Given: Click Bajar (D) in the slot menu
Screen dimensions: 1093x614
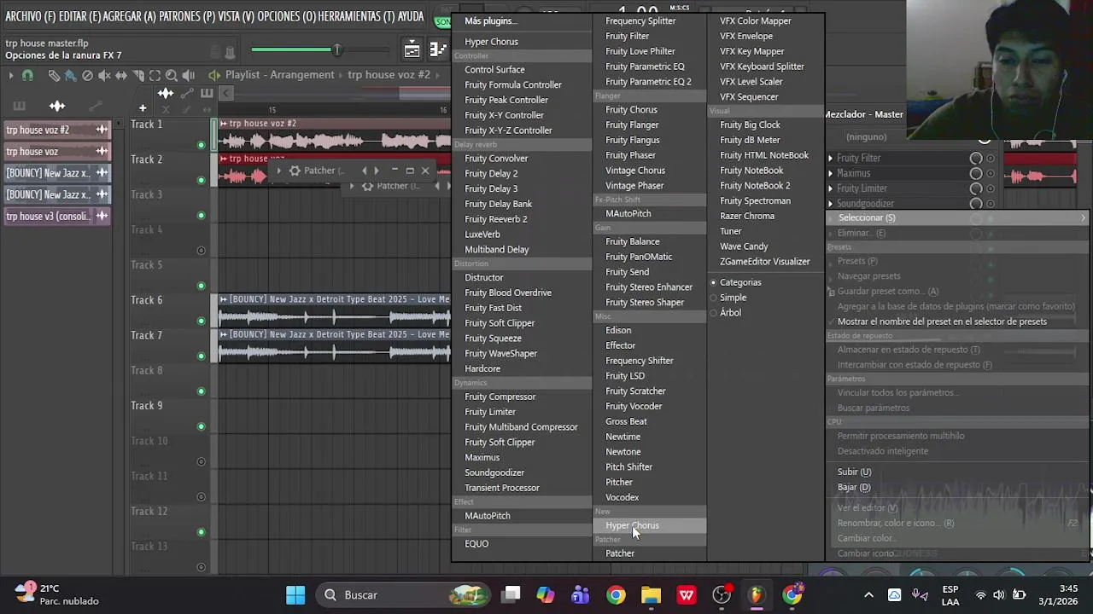Looking at the screenshot, I should tap(853, 487).
